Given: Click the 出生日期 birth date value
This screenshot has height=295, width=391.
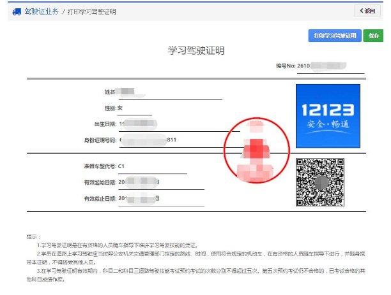Looking at the screenshot, I should click(138, 123).
